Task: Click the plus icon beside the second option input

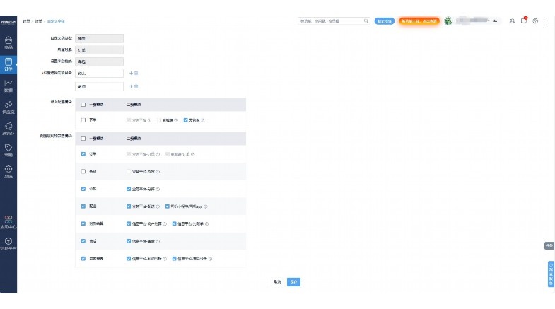Action: coord(131,86)
